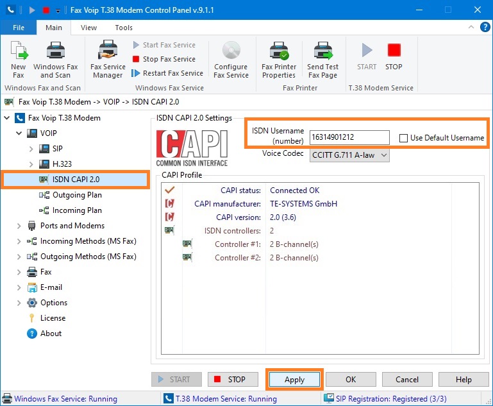Expand the E-mail tree node
493x406 pixels.
pyautogui.click(x=19, y=287)
